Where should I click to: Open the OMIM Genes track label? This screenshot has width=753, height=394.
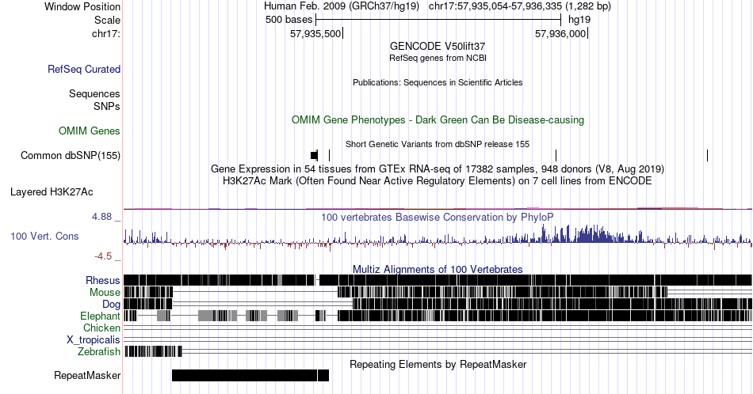tap(90, 131)
